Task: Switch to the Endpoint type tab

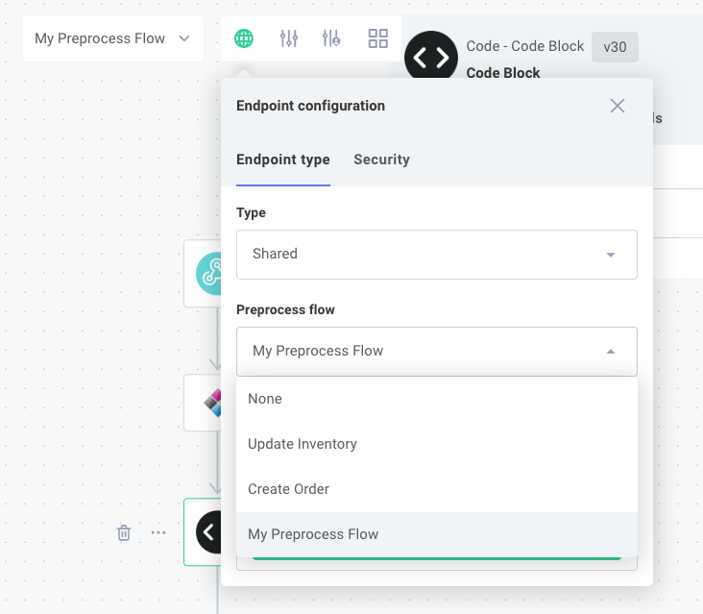Action: click(283, 160)
